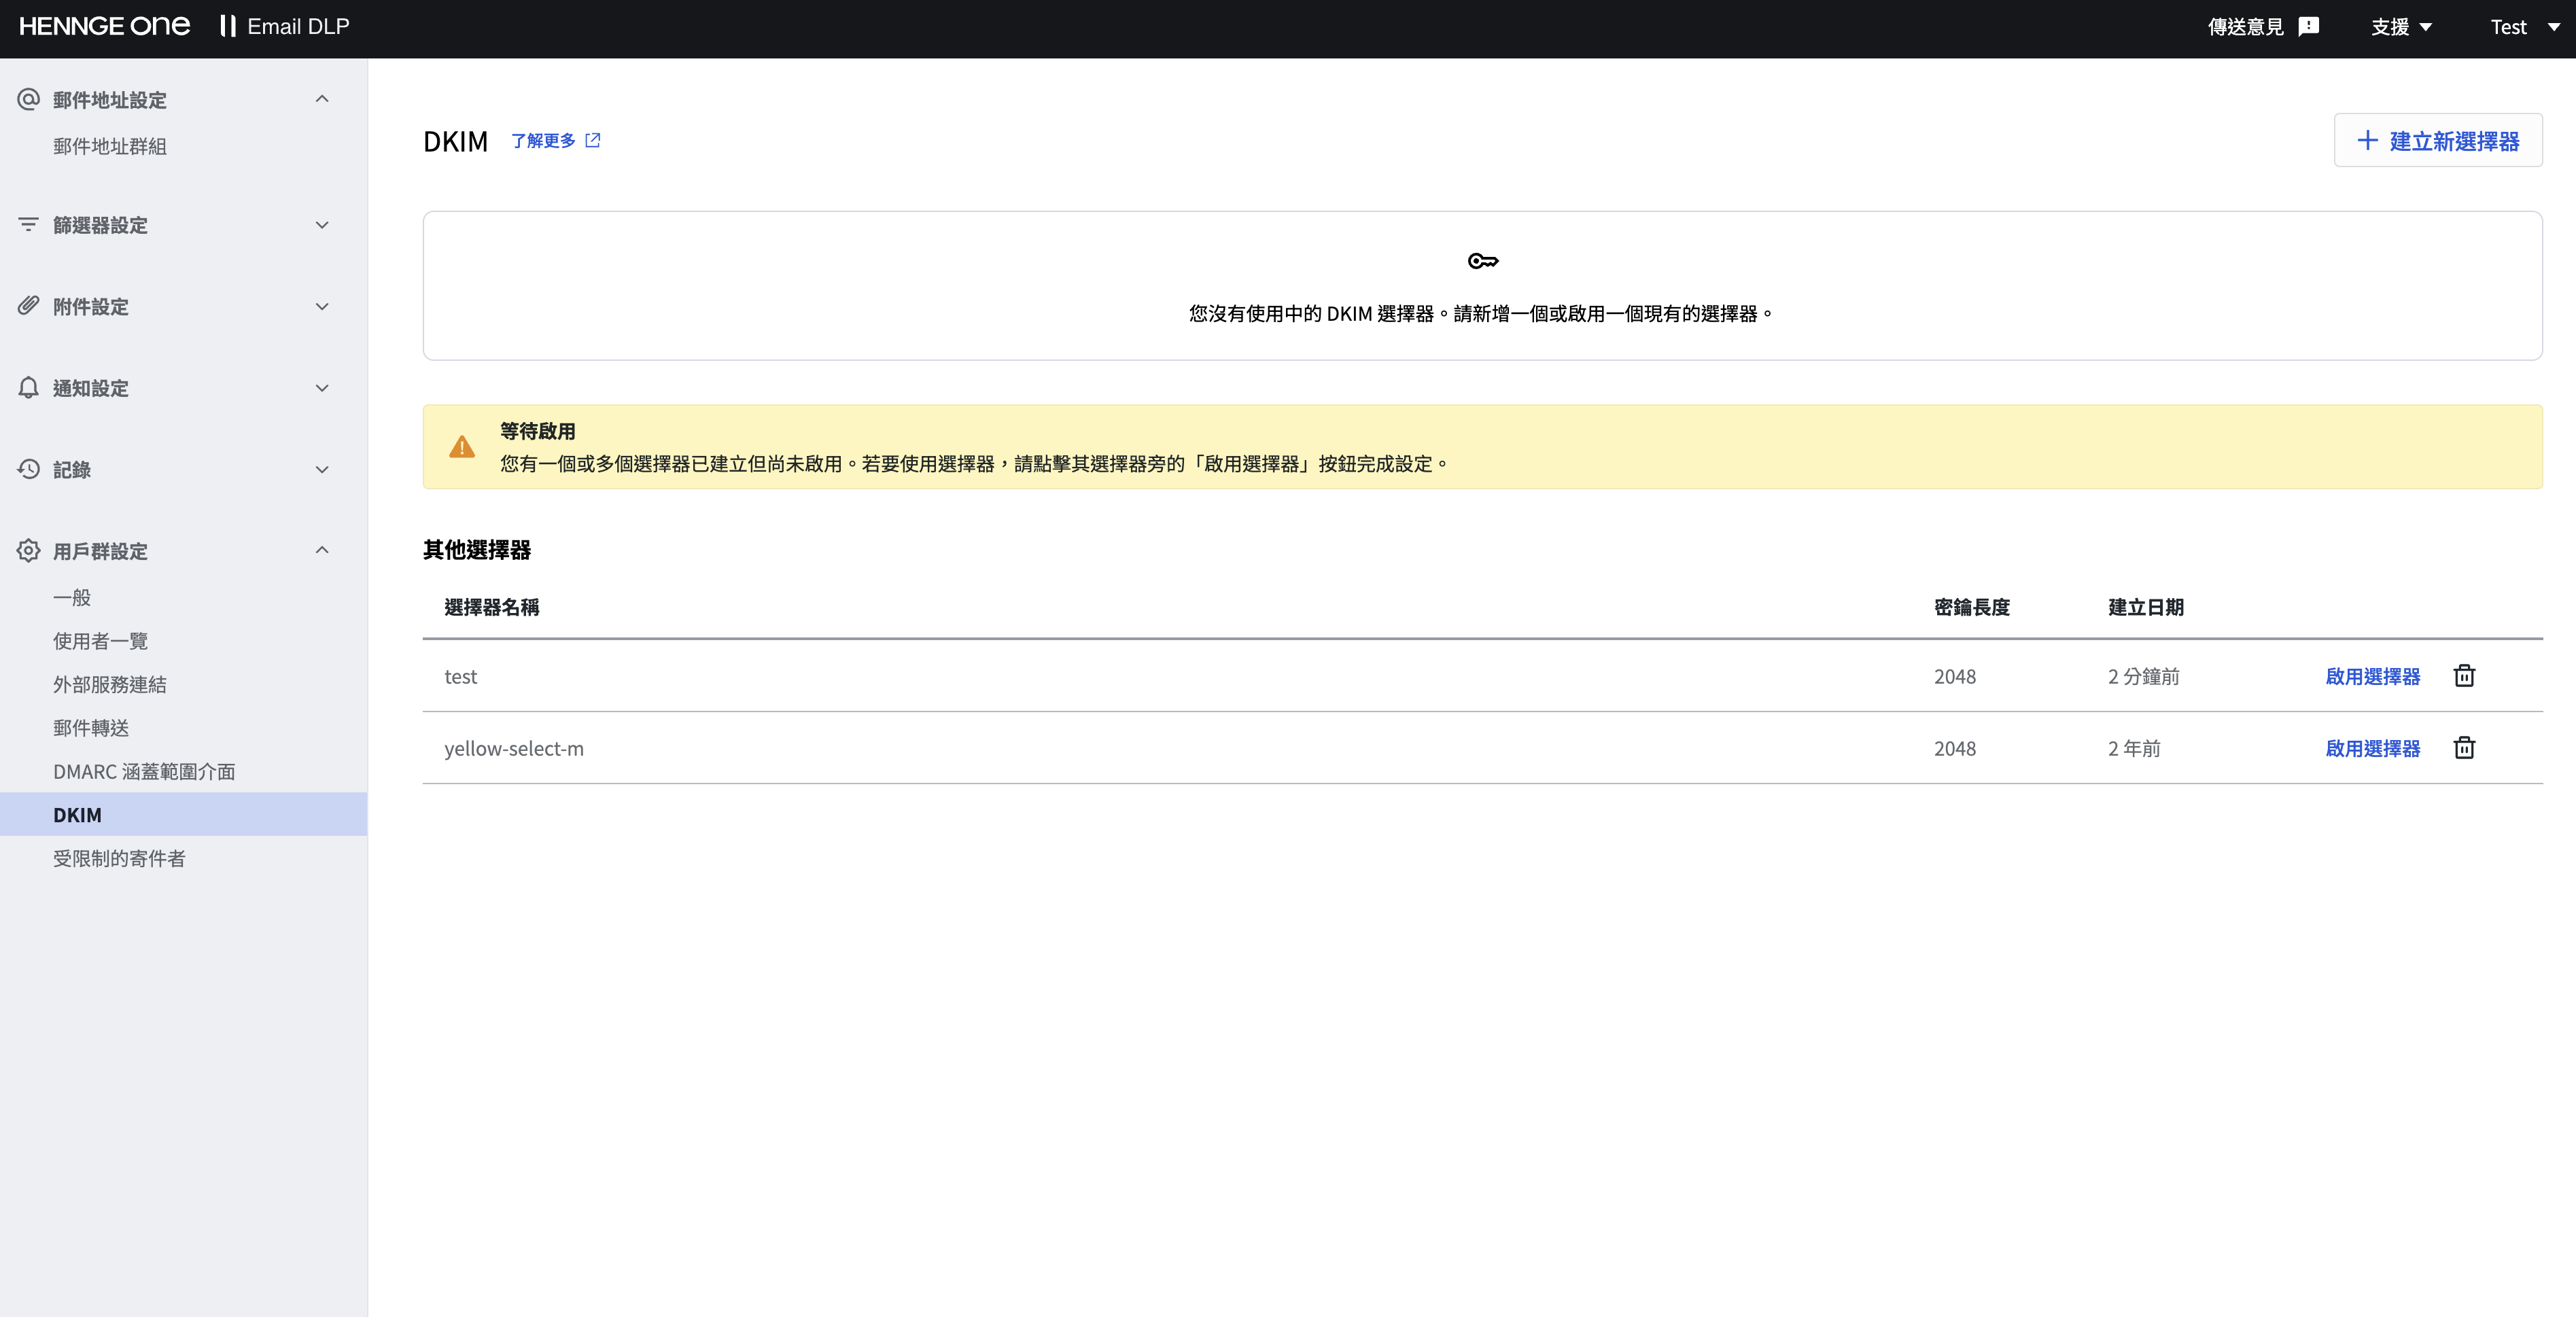The height and width of the screenshot is (1317, 2576).
Task: Click the 傳送意見 feedback button
Action: click(2263, 27)
